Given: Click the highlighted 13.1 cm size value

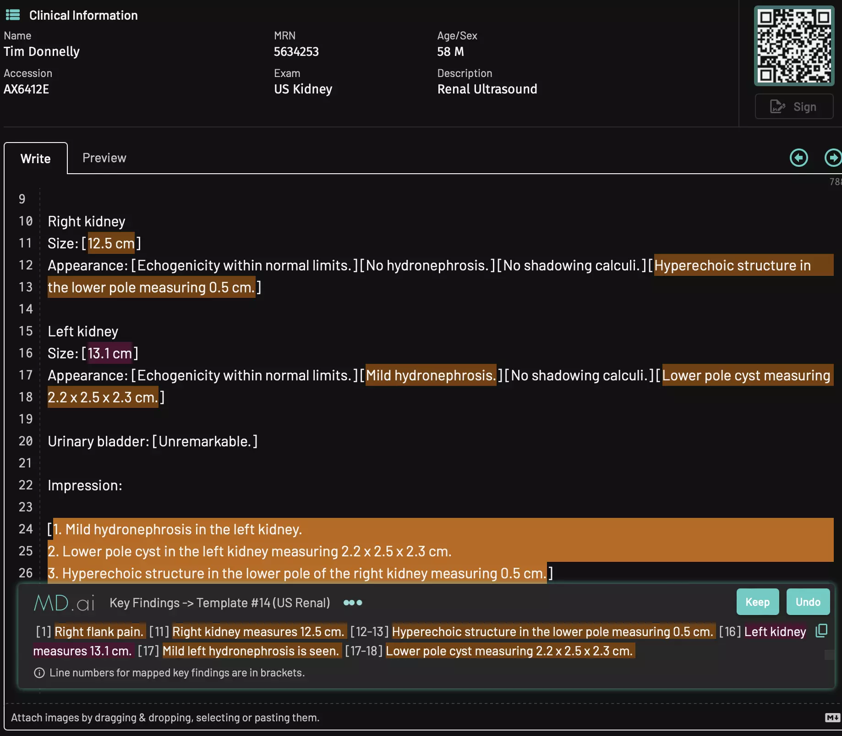Looking at the screenshot, I should click(110, 353).
